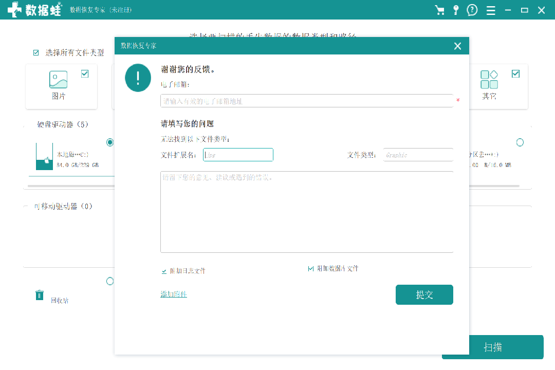Click the 其它 file type icon

point(489,80)
